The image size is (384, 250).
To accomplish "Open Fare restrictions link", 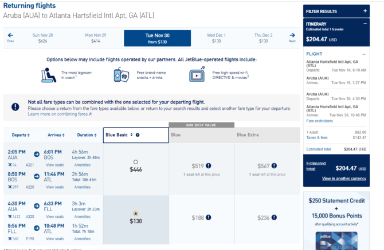I will click(x=320, y=121).
